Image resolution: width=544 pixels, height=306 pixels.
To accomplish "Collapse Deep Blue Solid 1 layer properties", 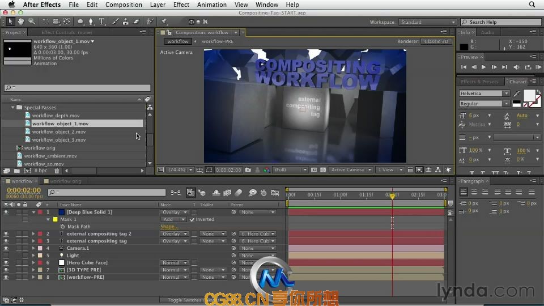I will tap(33, 212).
